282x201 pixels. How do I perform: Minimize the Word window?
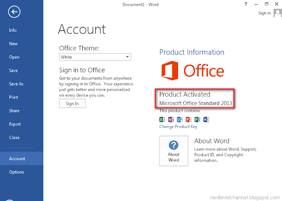click(256, 4)
